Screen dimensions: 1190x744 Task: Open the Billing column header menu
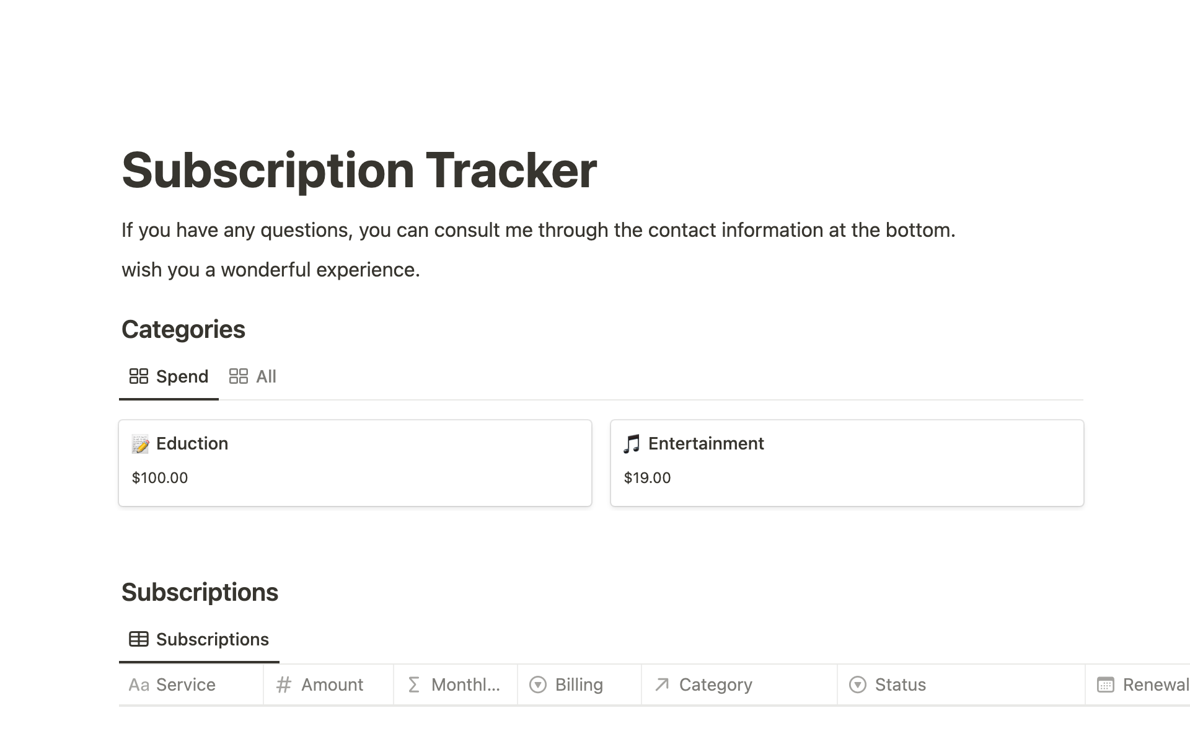(x=579, y=684)
